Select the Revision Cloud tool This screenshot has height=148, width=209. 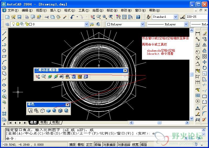4,73
